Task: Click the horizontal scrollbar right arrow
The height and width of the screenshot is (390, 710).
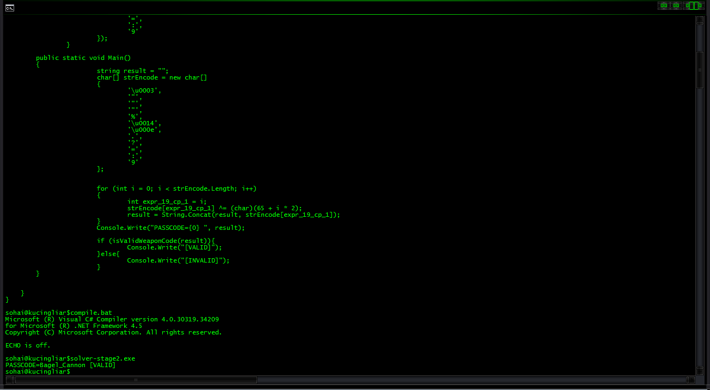Action: (690, 380)
